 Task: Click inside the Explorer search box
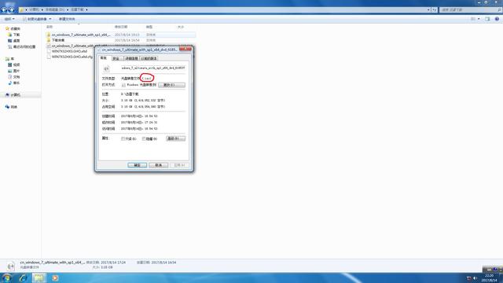[470, 10]
